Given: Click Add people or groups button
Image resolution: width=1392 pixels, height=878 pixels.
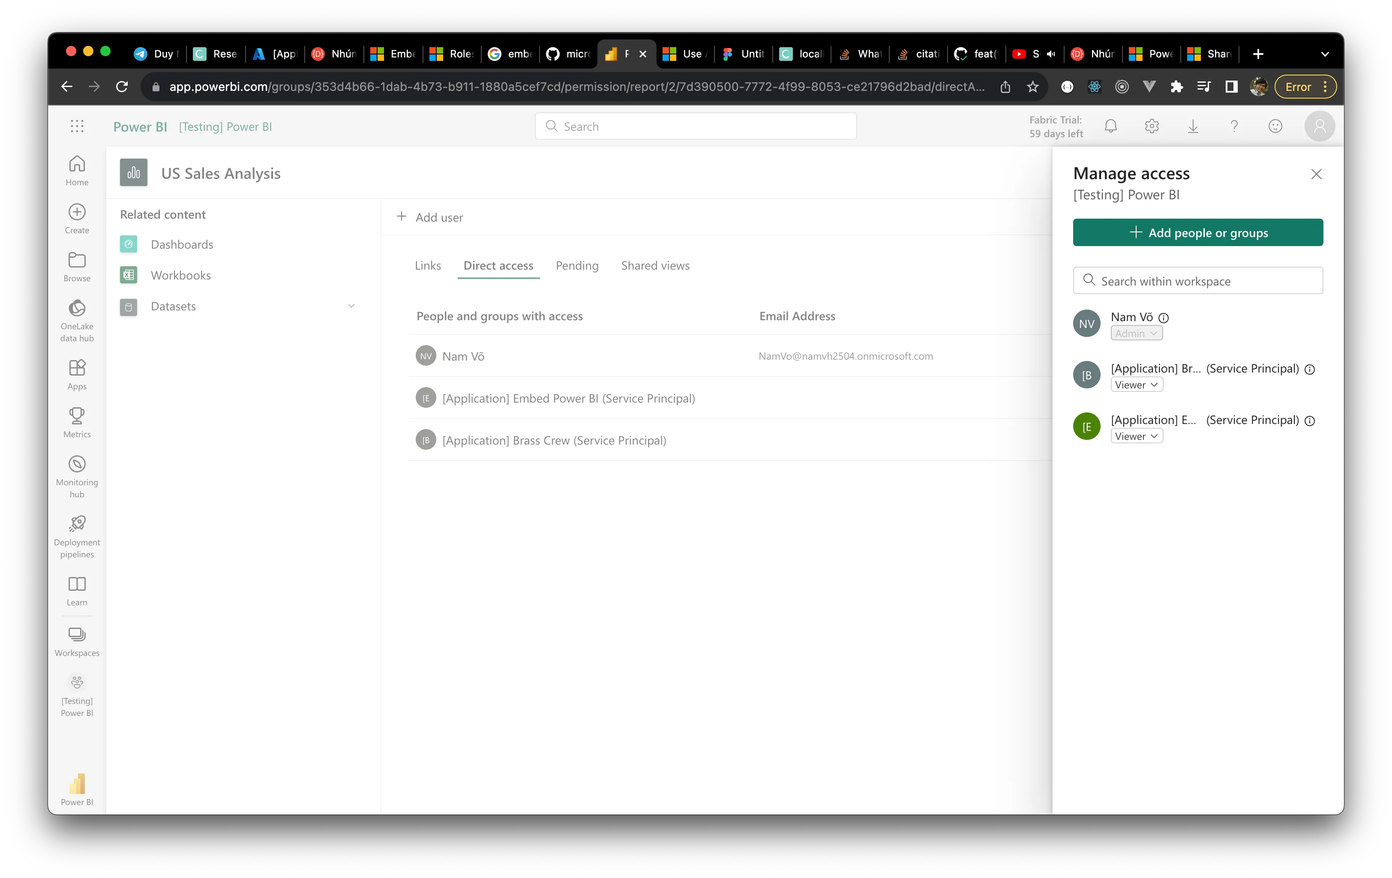Looking at the screenshot, I should [x=1197, y=232].
